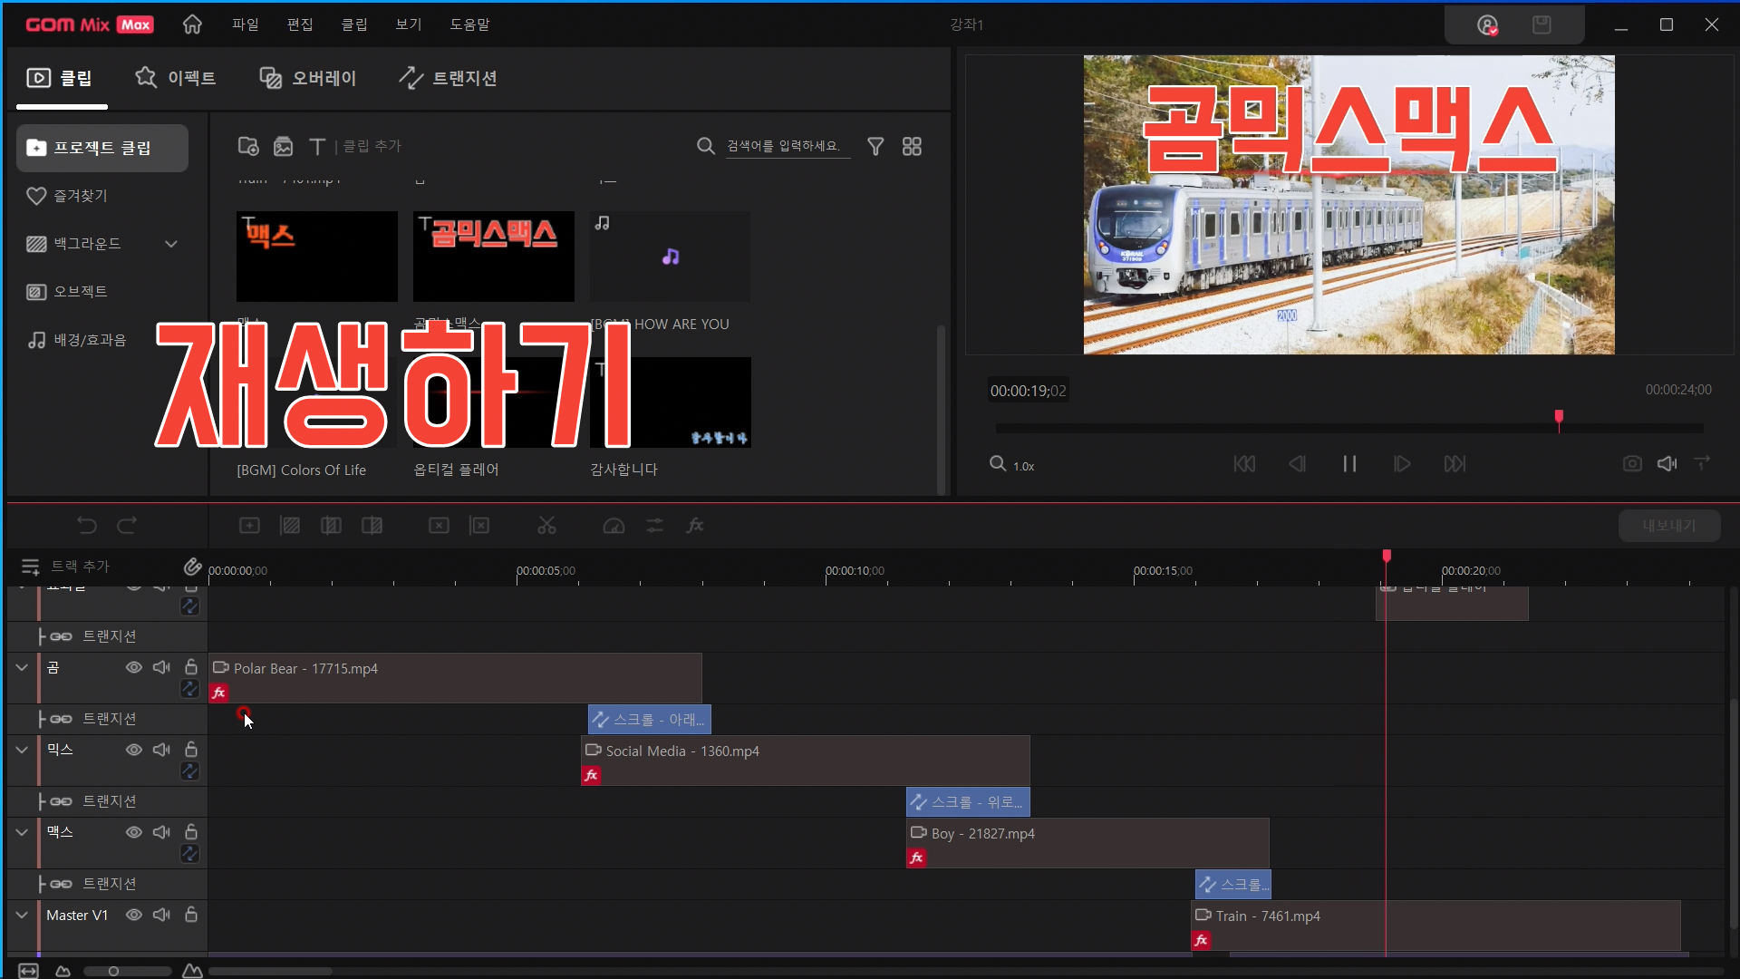Click 트랙 추가 to add track
The height and width of the screenshot is (979, 1740).
point(65,567)
